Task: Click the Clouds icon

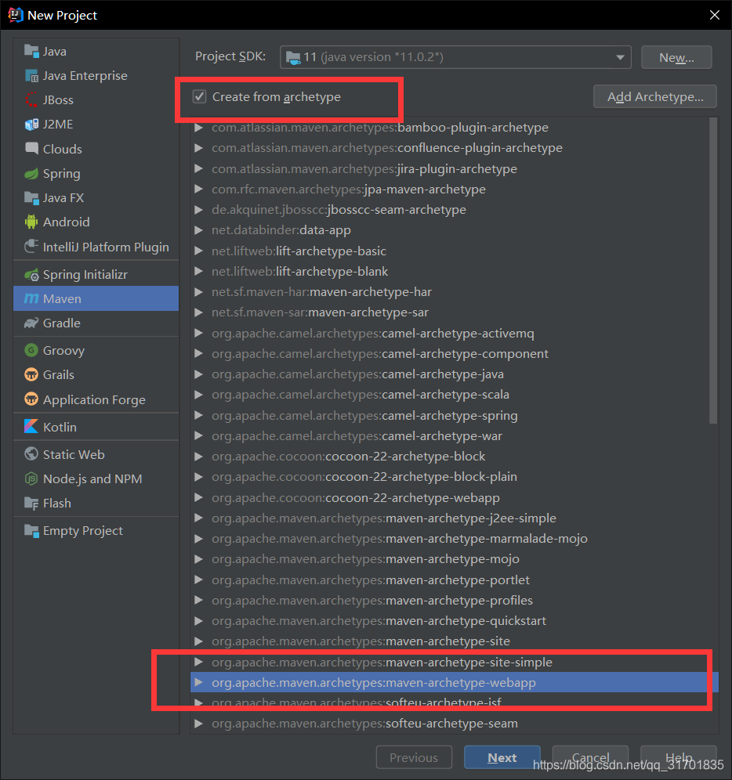Action: (x=31, y=148)
